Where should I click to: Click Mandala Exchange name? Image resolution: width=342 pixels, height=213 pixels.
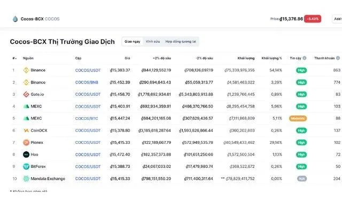pos(48,179)
